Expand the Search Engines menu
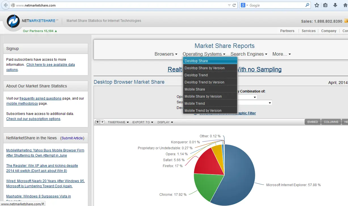Screen dimensions: 348x206 (x=249, y=54)
